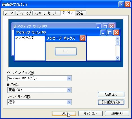Click the 既定 (青) color scheme field

39,90
